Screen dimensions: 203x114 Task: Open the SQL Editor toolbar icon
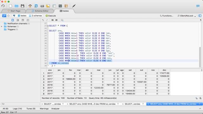(42, 6)
